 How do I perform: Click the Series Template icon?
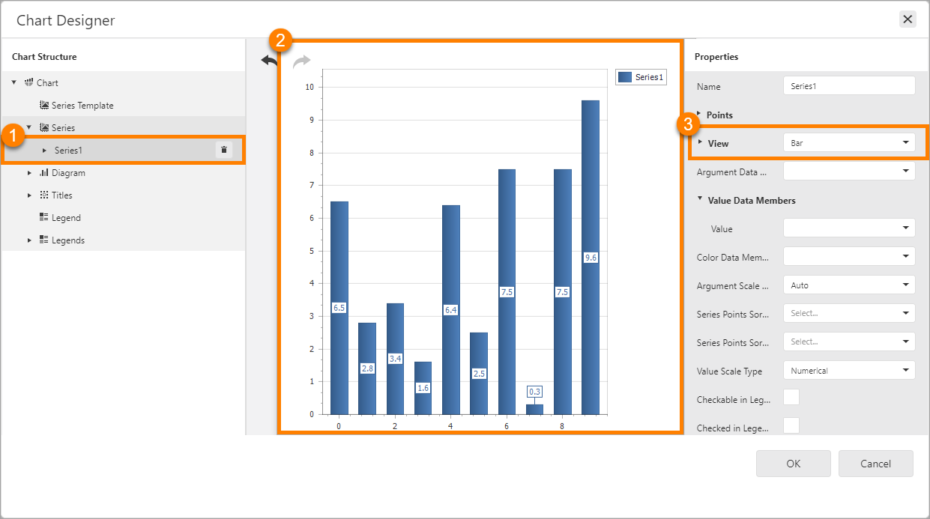[44, 106]
